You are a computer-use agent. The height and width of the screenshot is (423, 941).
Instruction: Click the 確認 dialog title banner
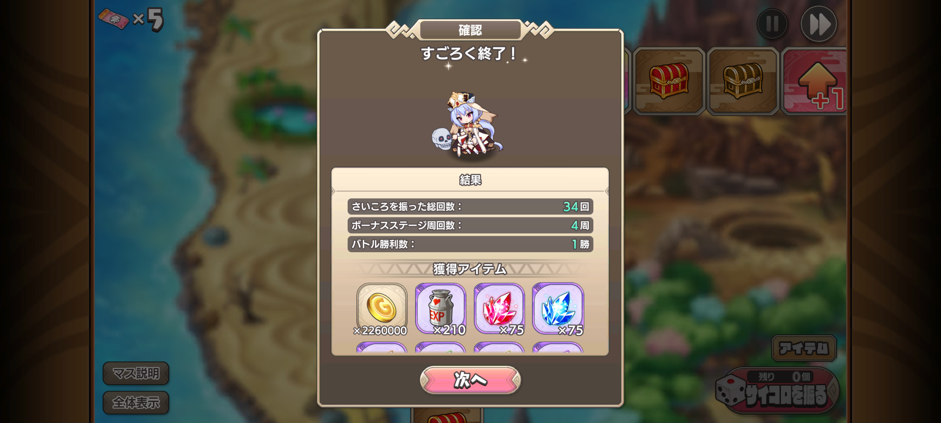coord(470,30)
